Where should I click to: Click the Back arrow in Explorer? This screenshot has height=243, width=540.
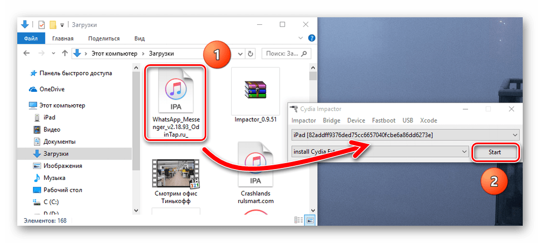26,53
